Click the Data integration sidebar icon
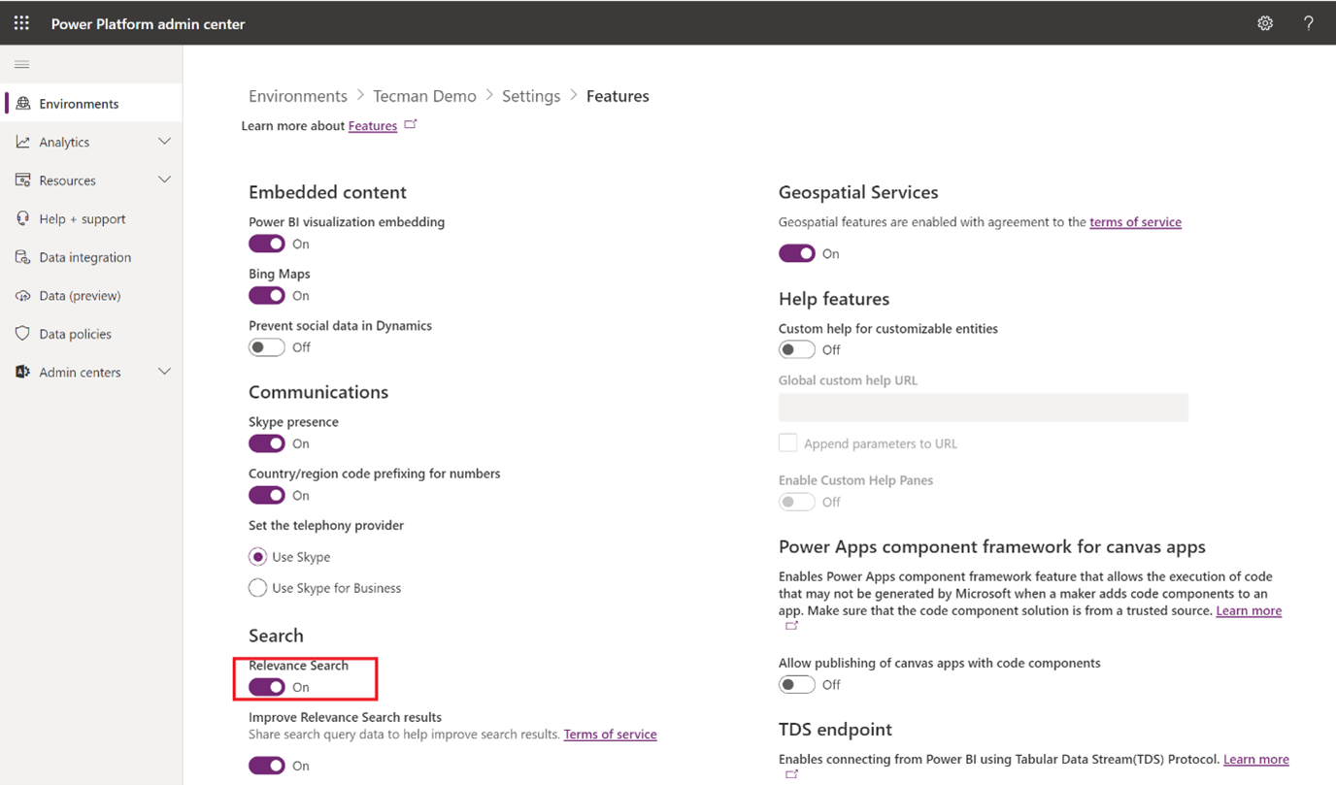This screenshot has height=785, width=1336. [22, 256]
